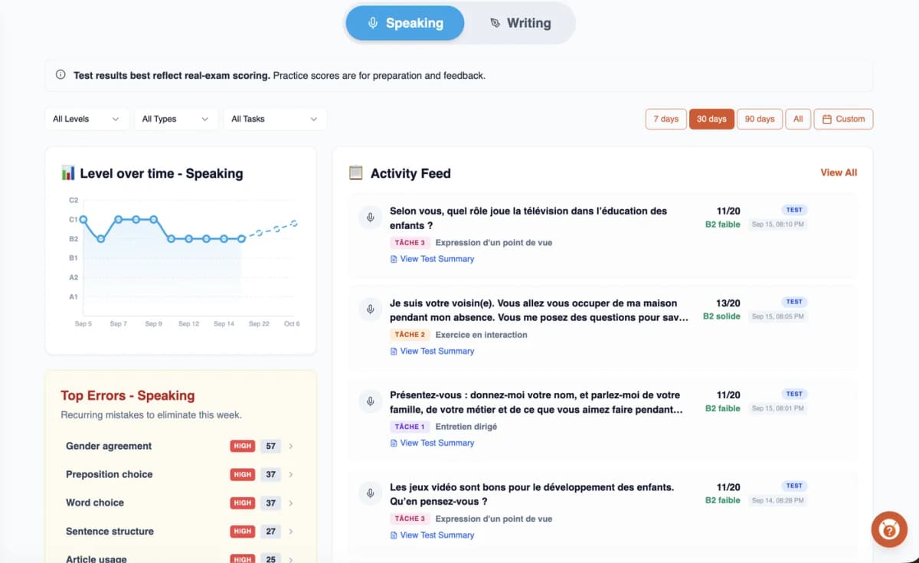Image resolution: width=919 pixels, height=563 pixels.
Task: Click document icon beside jeux vidéo View Test Summary
Action: click(x=394, y=535)
